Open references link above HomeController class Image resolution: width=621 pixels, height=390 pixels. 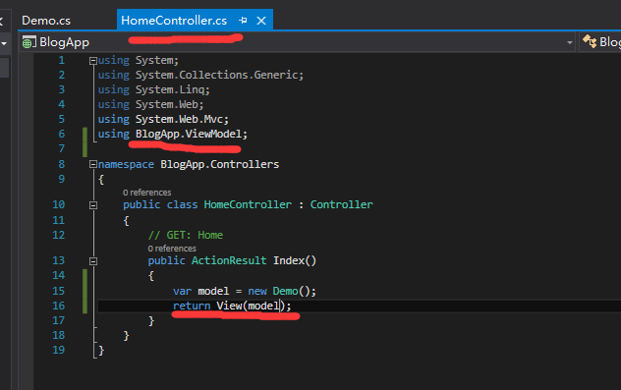coord(147,193)
